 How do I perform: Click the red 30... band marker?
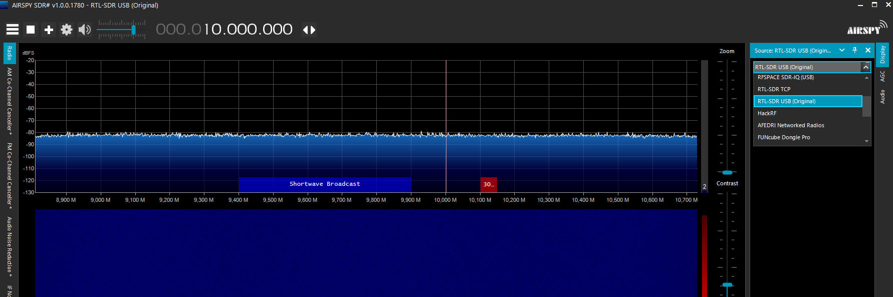pos(489,184)
